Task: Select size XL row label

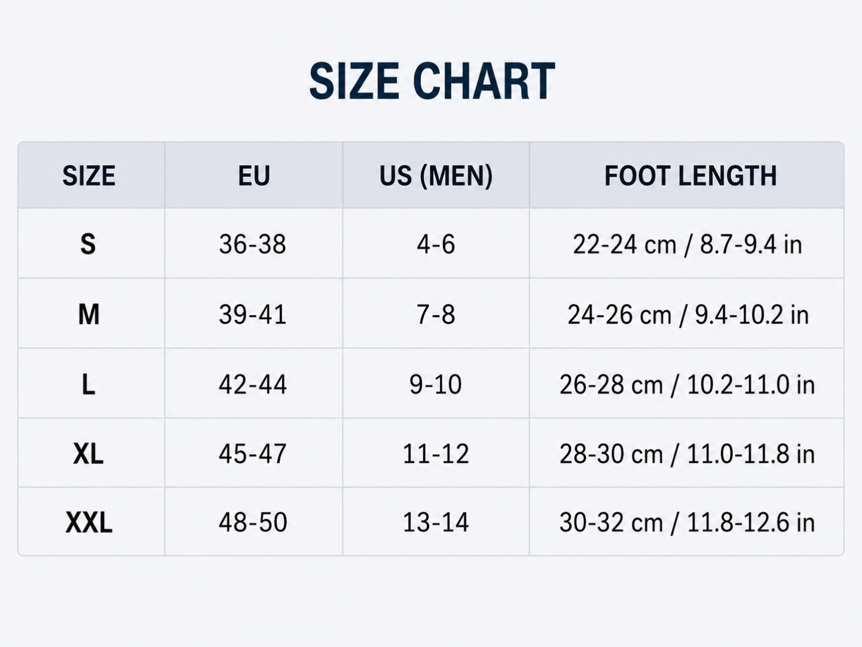Action: click(88, 453)
